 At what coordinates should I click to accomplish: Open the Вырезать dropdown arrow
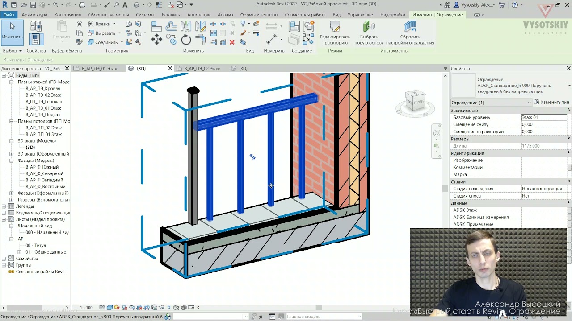[x=119, y=33]
